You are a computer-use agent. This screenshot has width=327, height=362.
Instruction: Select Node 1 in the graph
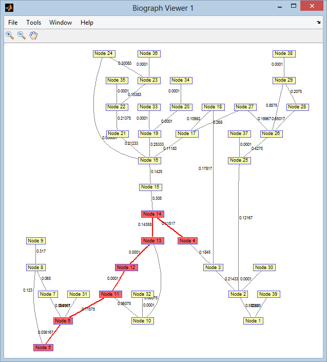(x=252, y=321)
